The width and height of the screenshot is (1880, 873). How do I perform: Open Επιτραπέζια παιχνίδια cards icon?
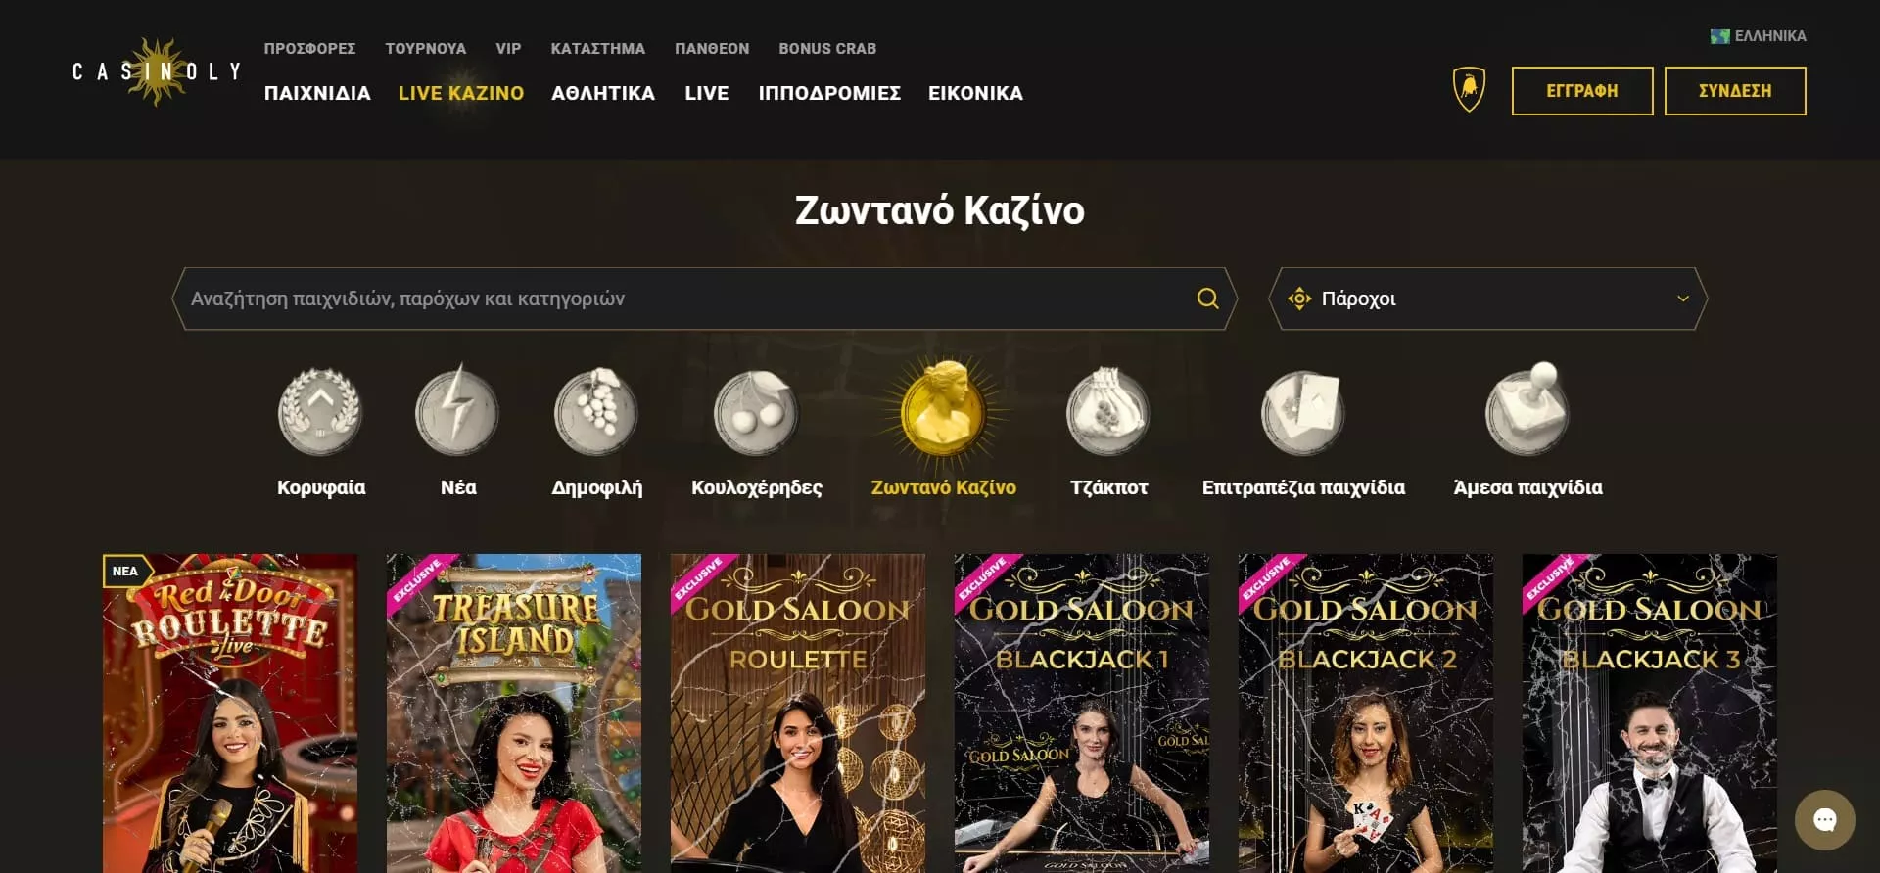1303,411
